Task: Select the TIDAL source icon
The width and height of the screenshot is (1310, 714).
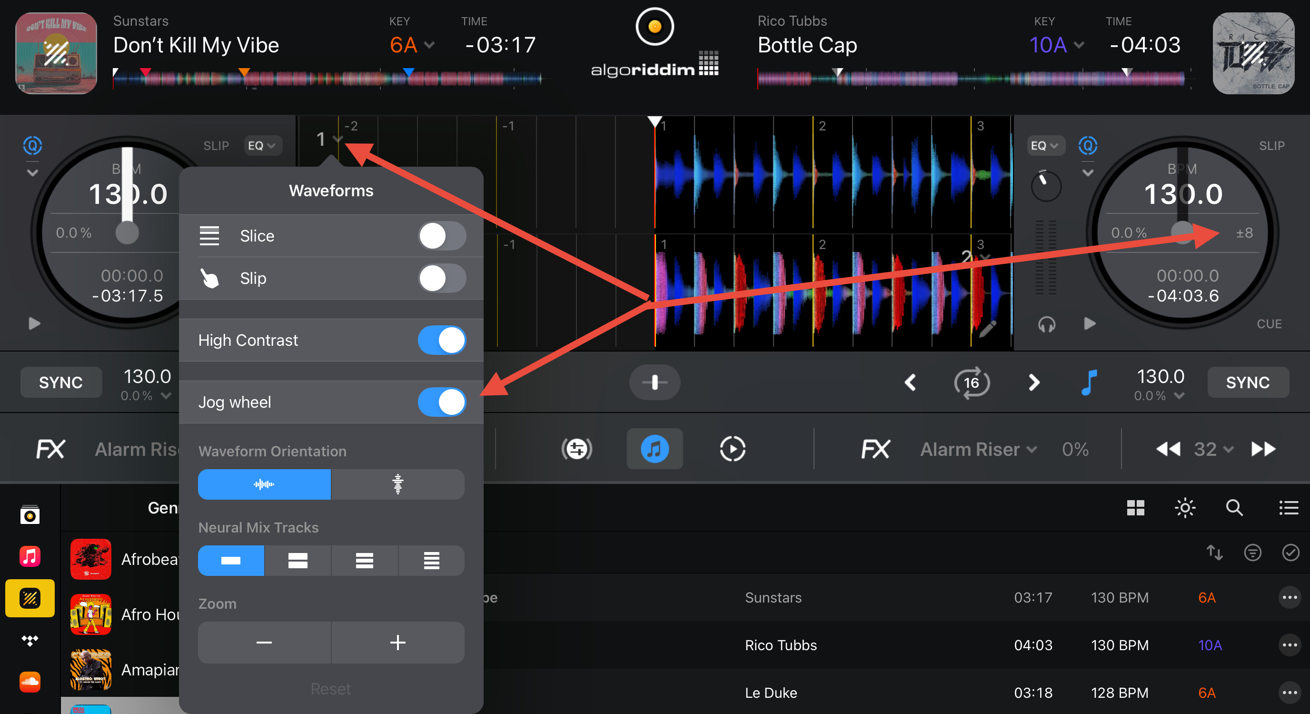Action: pos(30,640)
